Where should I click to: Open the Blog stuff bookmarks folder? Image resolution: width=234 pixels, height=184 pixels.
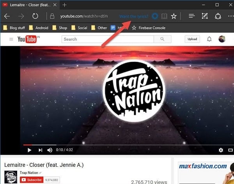(x=14, y=28)
